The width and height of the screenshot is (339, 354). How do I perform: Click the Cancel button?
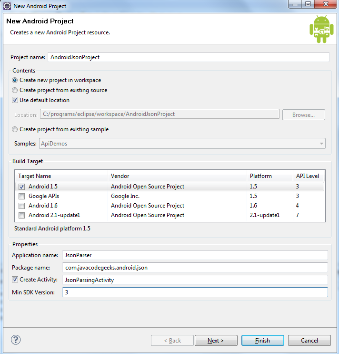point(309,341)
